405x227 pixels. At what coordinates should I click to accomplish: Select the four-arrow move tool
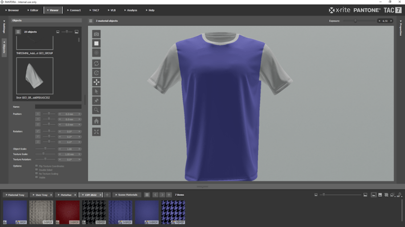[96, 82]
